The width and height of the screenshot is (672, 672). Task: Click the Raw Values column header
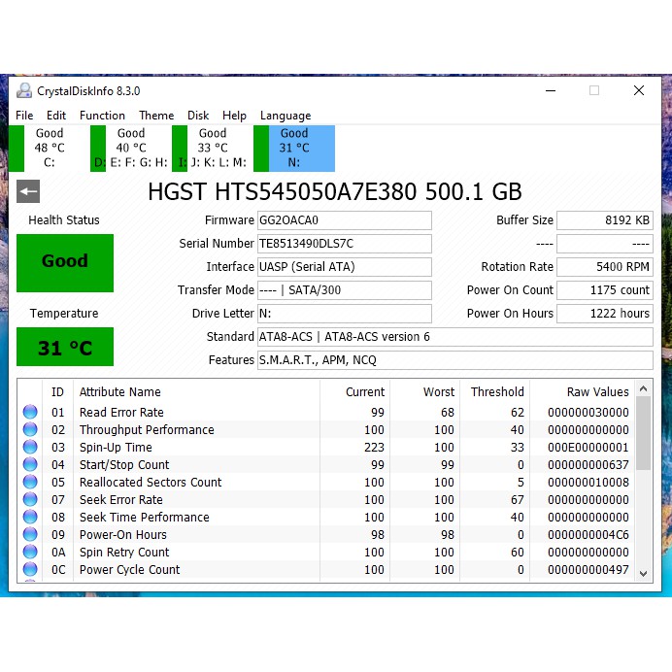pos(597,392)
